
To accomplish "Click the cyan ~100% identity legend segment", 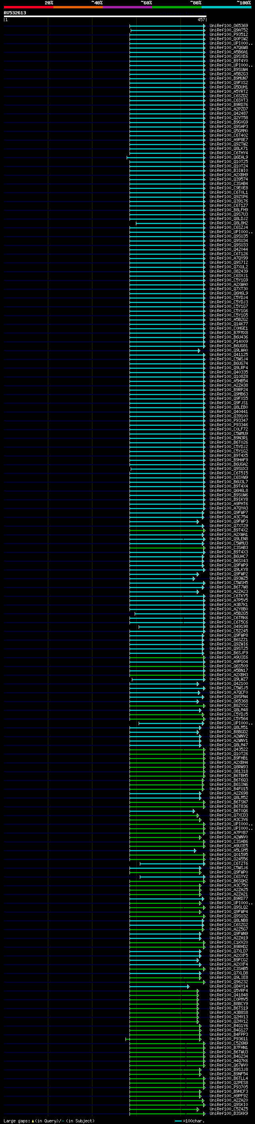I will [x=226, y=7].
